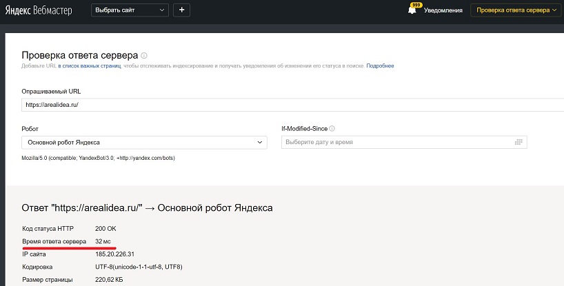Open notifications bell icon
Viewport: 564px width, 286px height.
pyautogui.click(x=412, y=10)
